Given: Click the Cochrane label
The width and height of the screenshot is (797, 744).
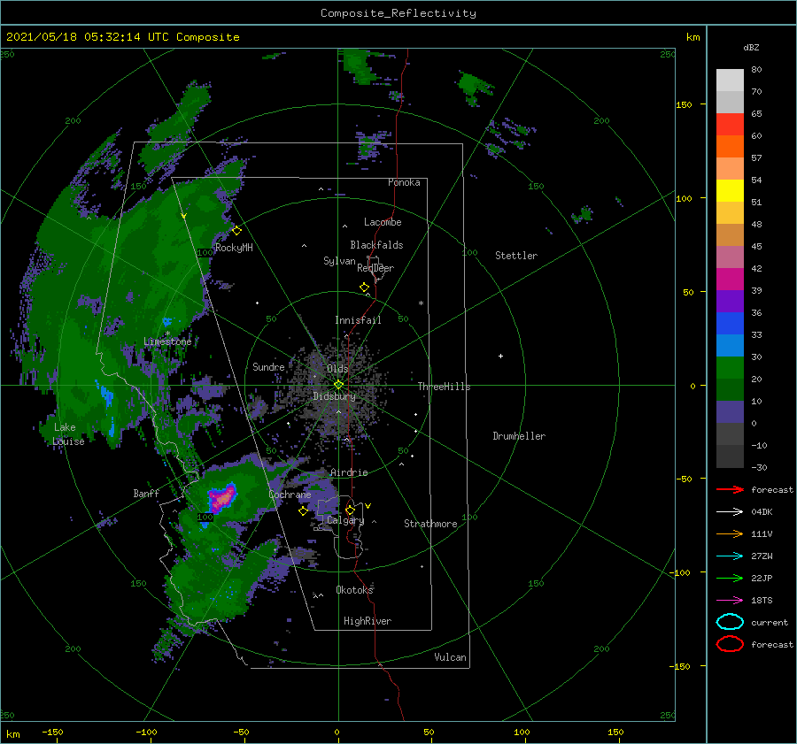Looking at the screenshot, I should click(x=290, y=495).
